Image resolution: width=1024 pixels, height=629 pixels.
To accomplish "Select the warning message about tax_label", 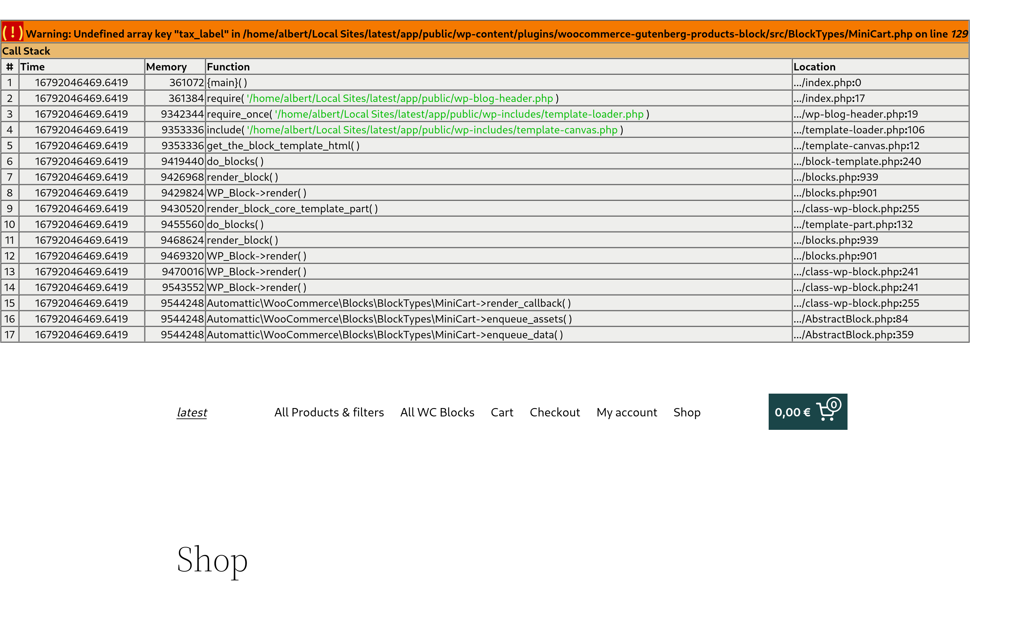I will 497,34.
